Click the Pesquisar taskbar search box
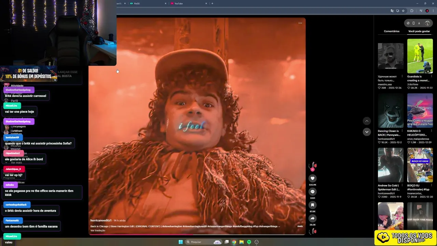This screenshot has height=246, width=437. (x=204, y=242)
